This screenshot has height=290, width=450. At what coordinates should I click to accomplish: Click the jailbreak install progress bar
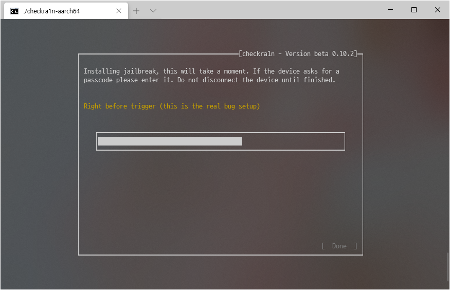[x=221, y=141]
